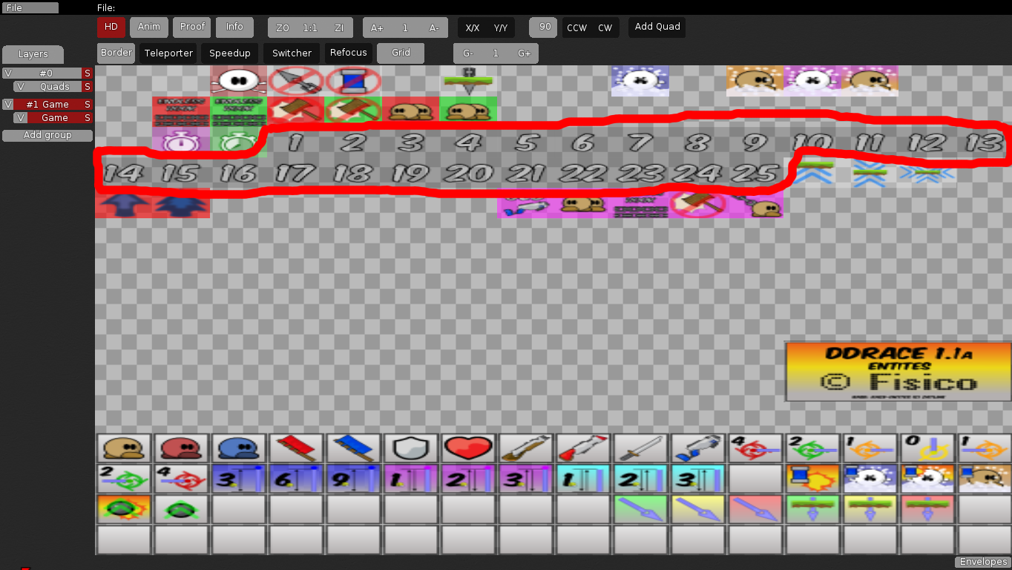Toggle visibility of group #0
This screenshot has width=1012, height=570.
7,73
